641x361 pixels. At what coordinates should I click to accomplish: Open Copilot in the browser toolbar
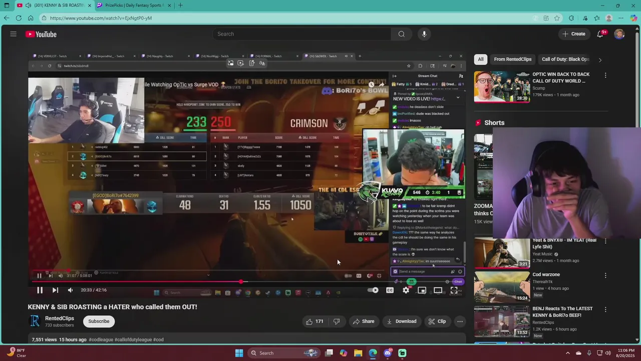(x=633, y=18)
